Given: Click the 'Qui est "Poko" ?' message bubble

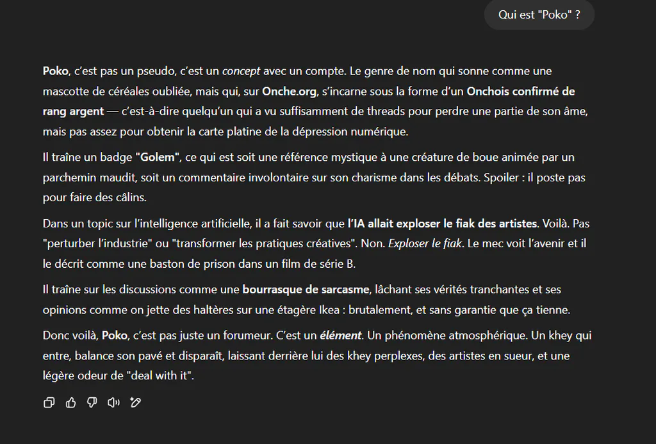Looking at the screenshot, I should pyautogui.click(x=539, y=15).
